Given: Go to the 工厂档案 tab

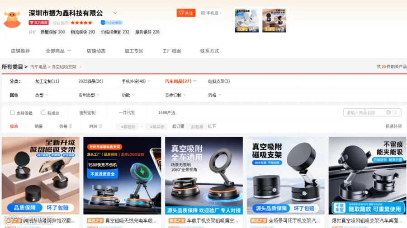Looking at the screenshot, I should click(171, 51).
